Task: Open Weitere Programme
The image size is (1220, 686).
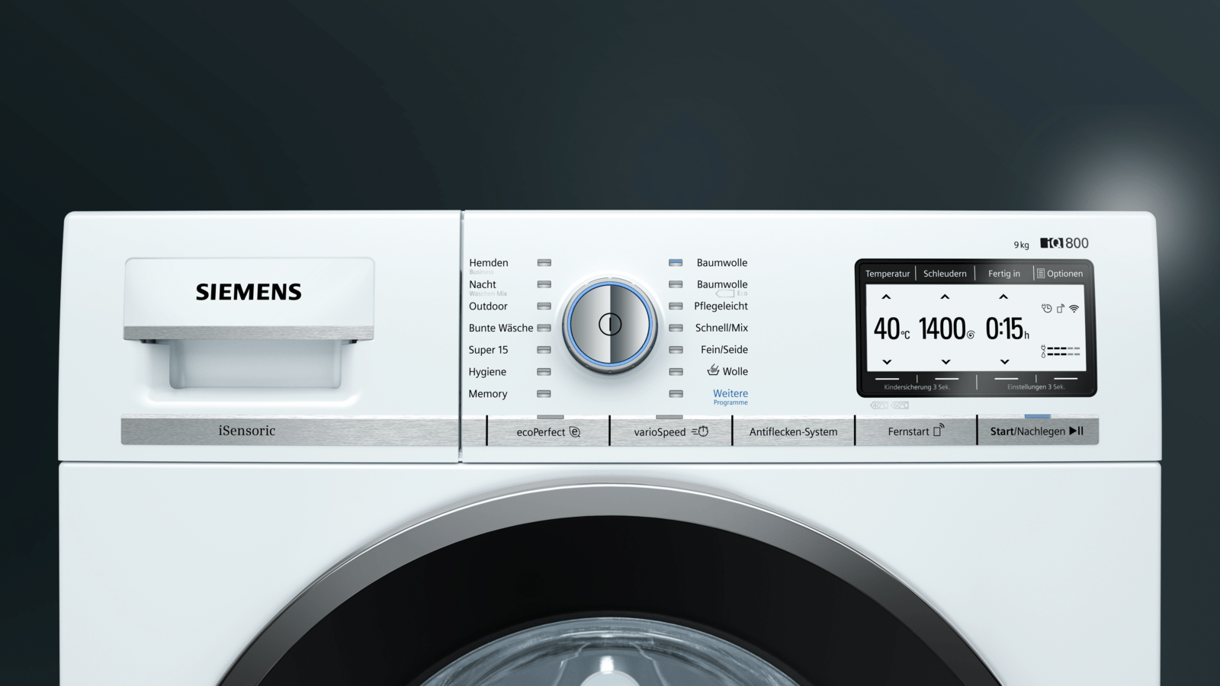Action: (730, 396)
